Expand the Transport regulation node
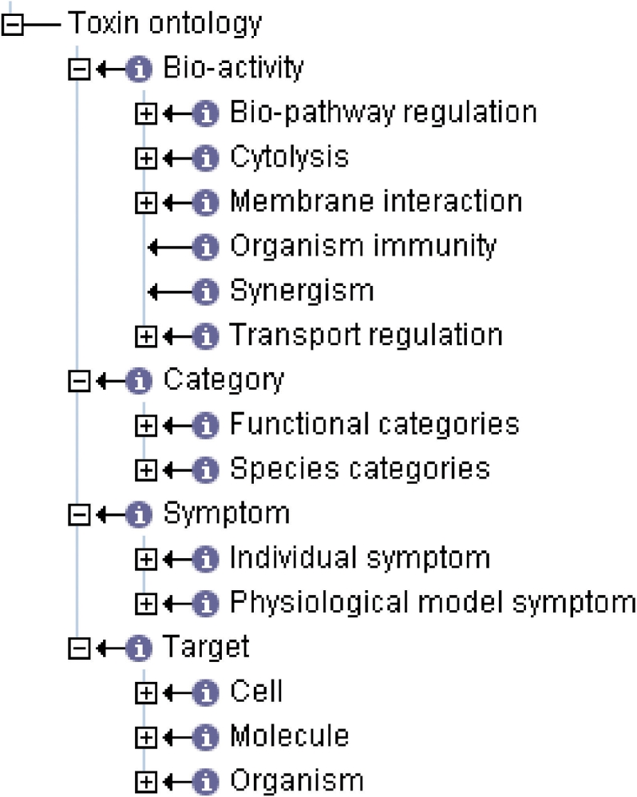The height and width of the screenshot is (797, 637). click(x=146, y=336)
